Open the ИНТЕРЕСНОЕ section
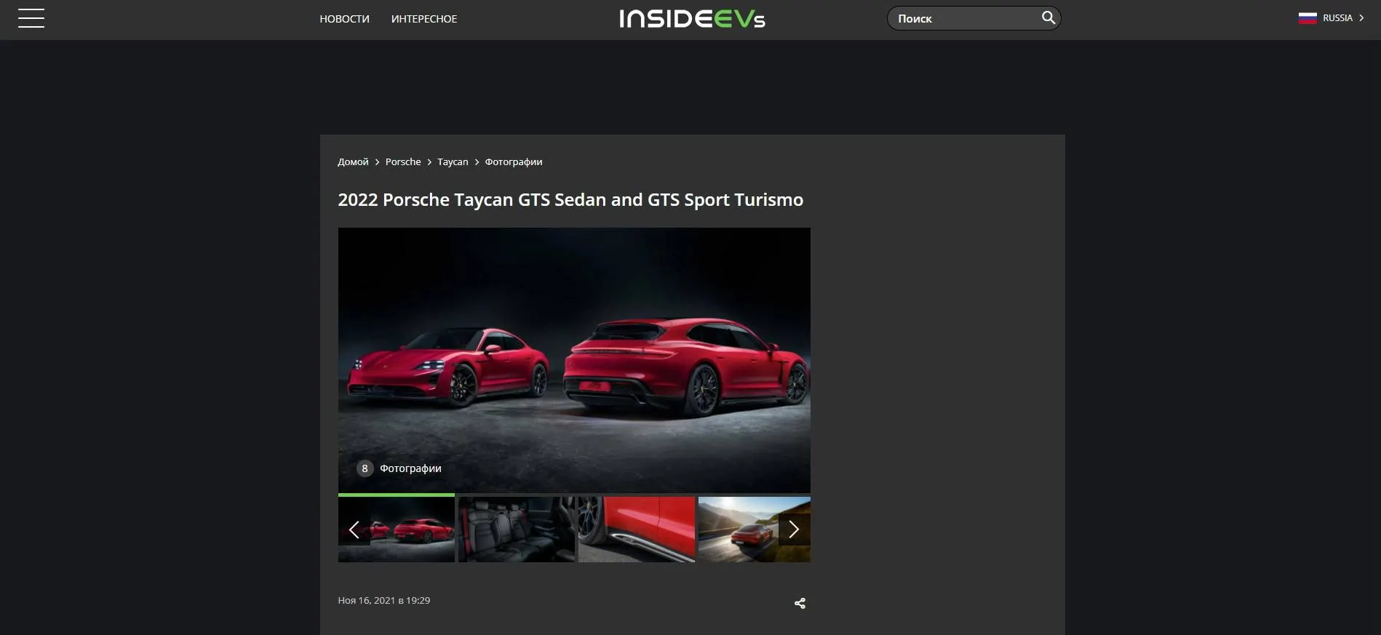The width and height of the screenshot is (1381, 635). point(424,19)
